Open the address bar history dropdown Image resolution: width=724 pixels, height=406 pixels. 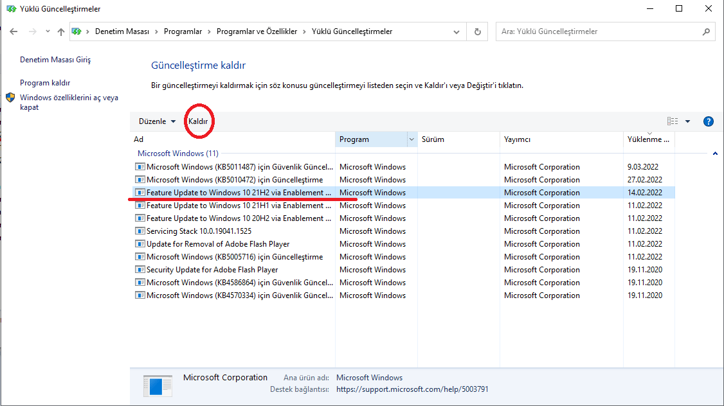pos(456,32)
